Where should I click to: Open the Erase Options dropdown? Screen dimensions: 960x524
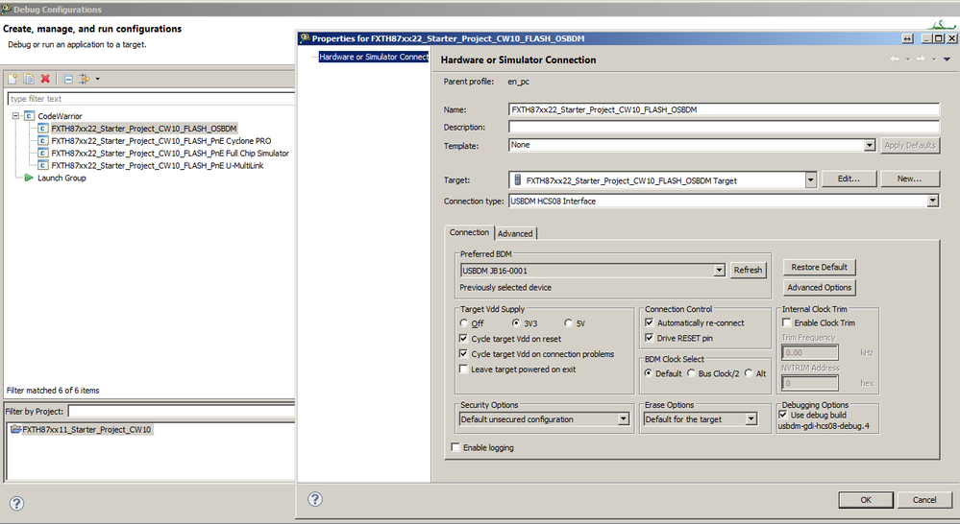[x=751, y=418]
